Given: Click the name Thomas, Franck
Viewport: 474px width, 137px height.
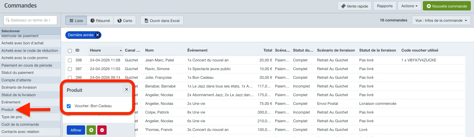Looking at the screenshot, I should pos(159,130).
